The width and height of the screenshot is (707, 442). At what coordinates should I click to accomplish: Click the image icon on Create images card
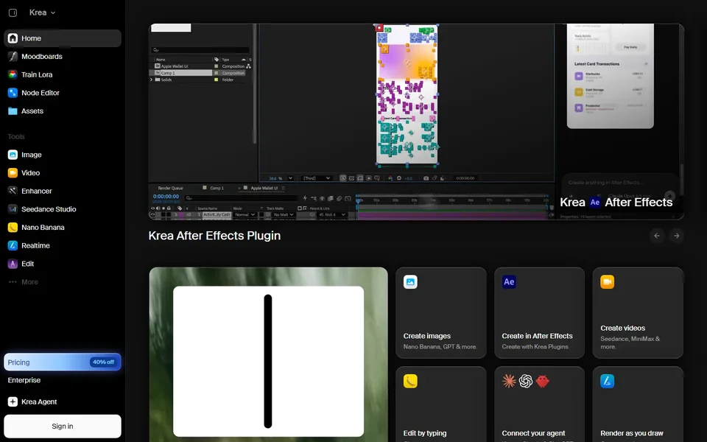coord(410,282)
